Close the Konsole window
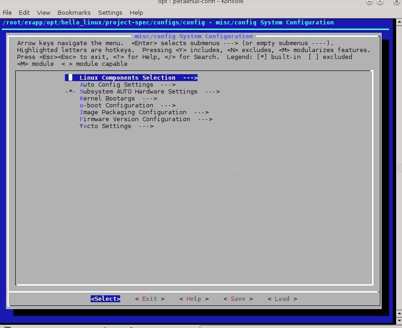The height and width of the screenshot is (328, 402). click(396, 2)
